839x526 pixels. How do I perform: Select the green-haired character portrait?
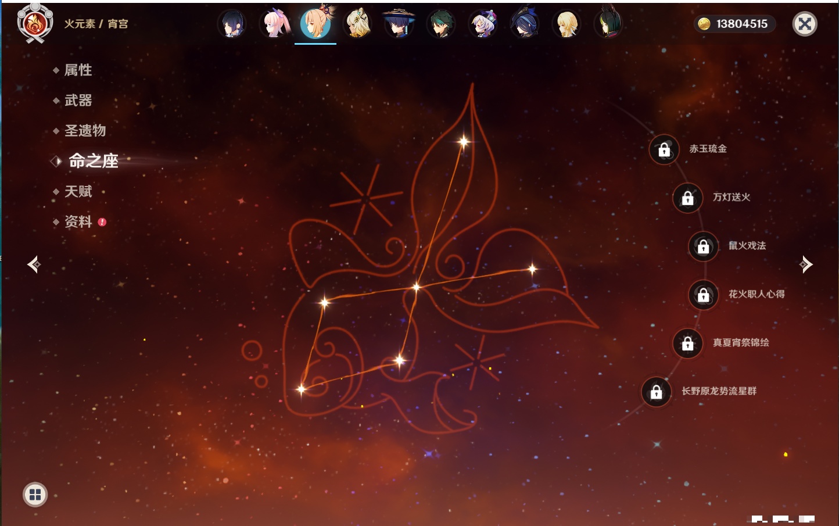pos(441,24)
